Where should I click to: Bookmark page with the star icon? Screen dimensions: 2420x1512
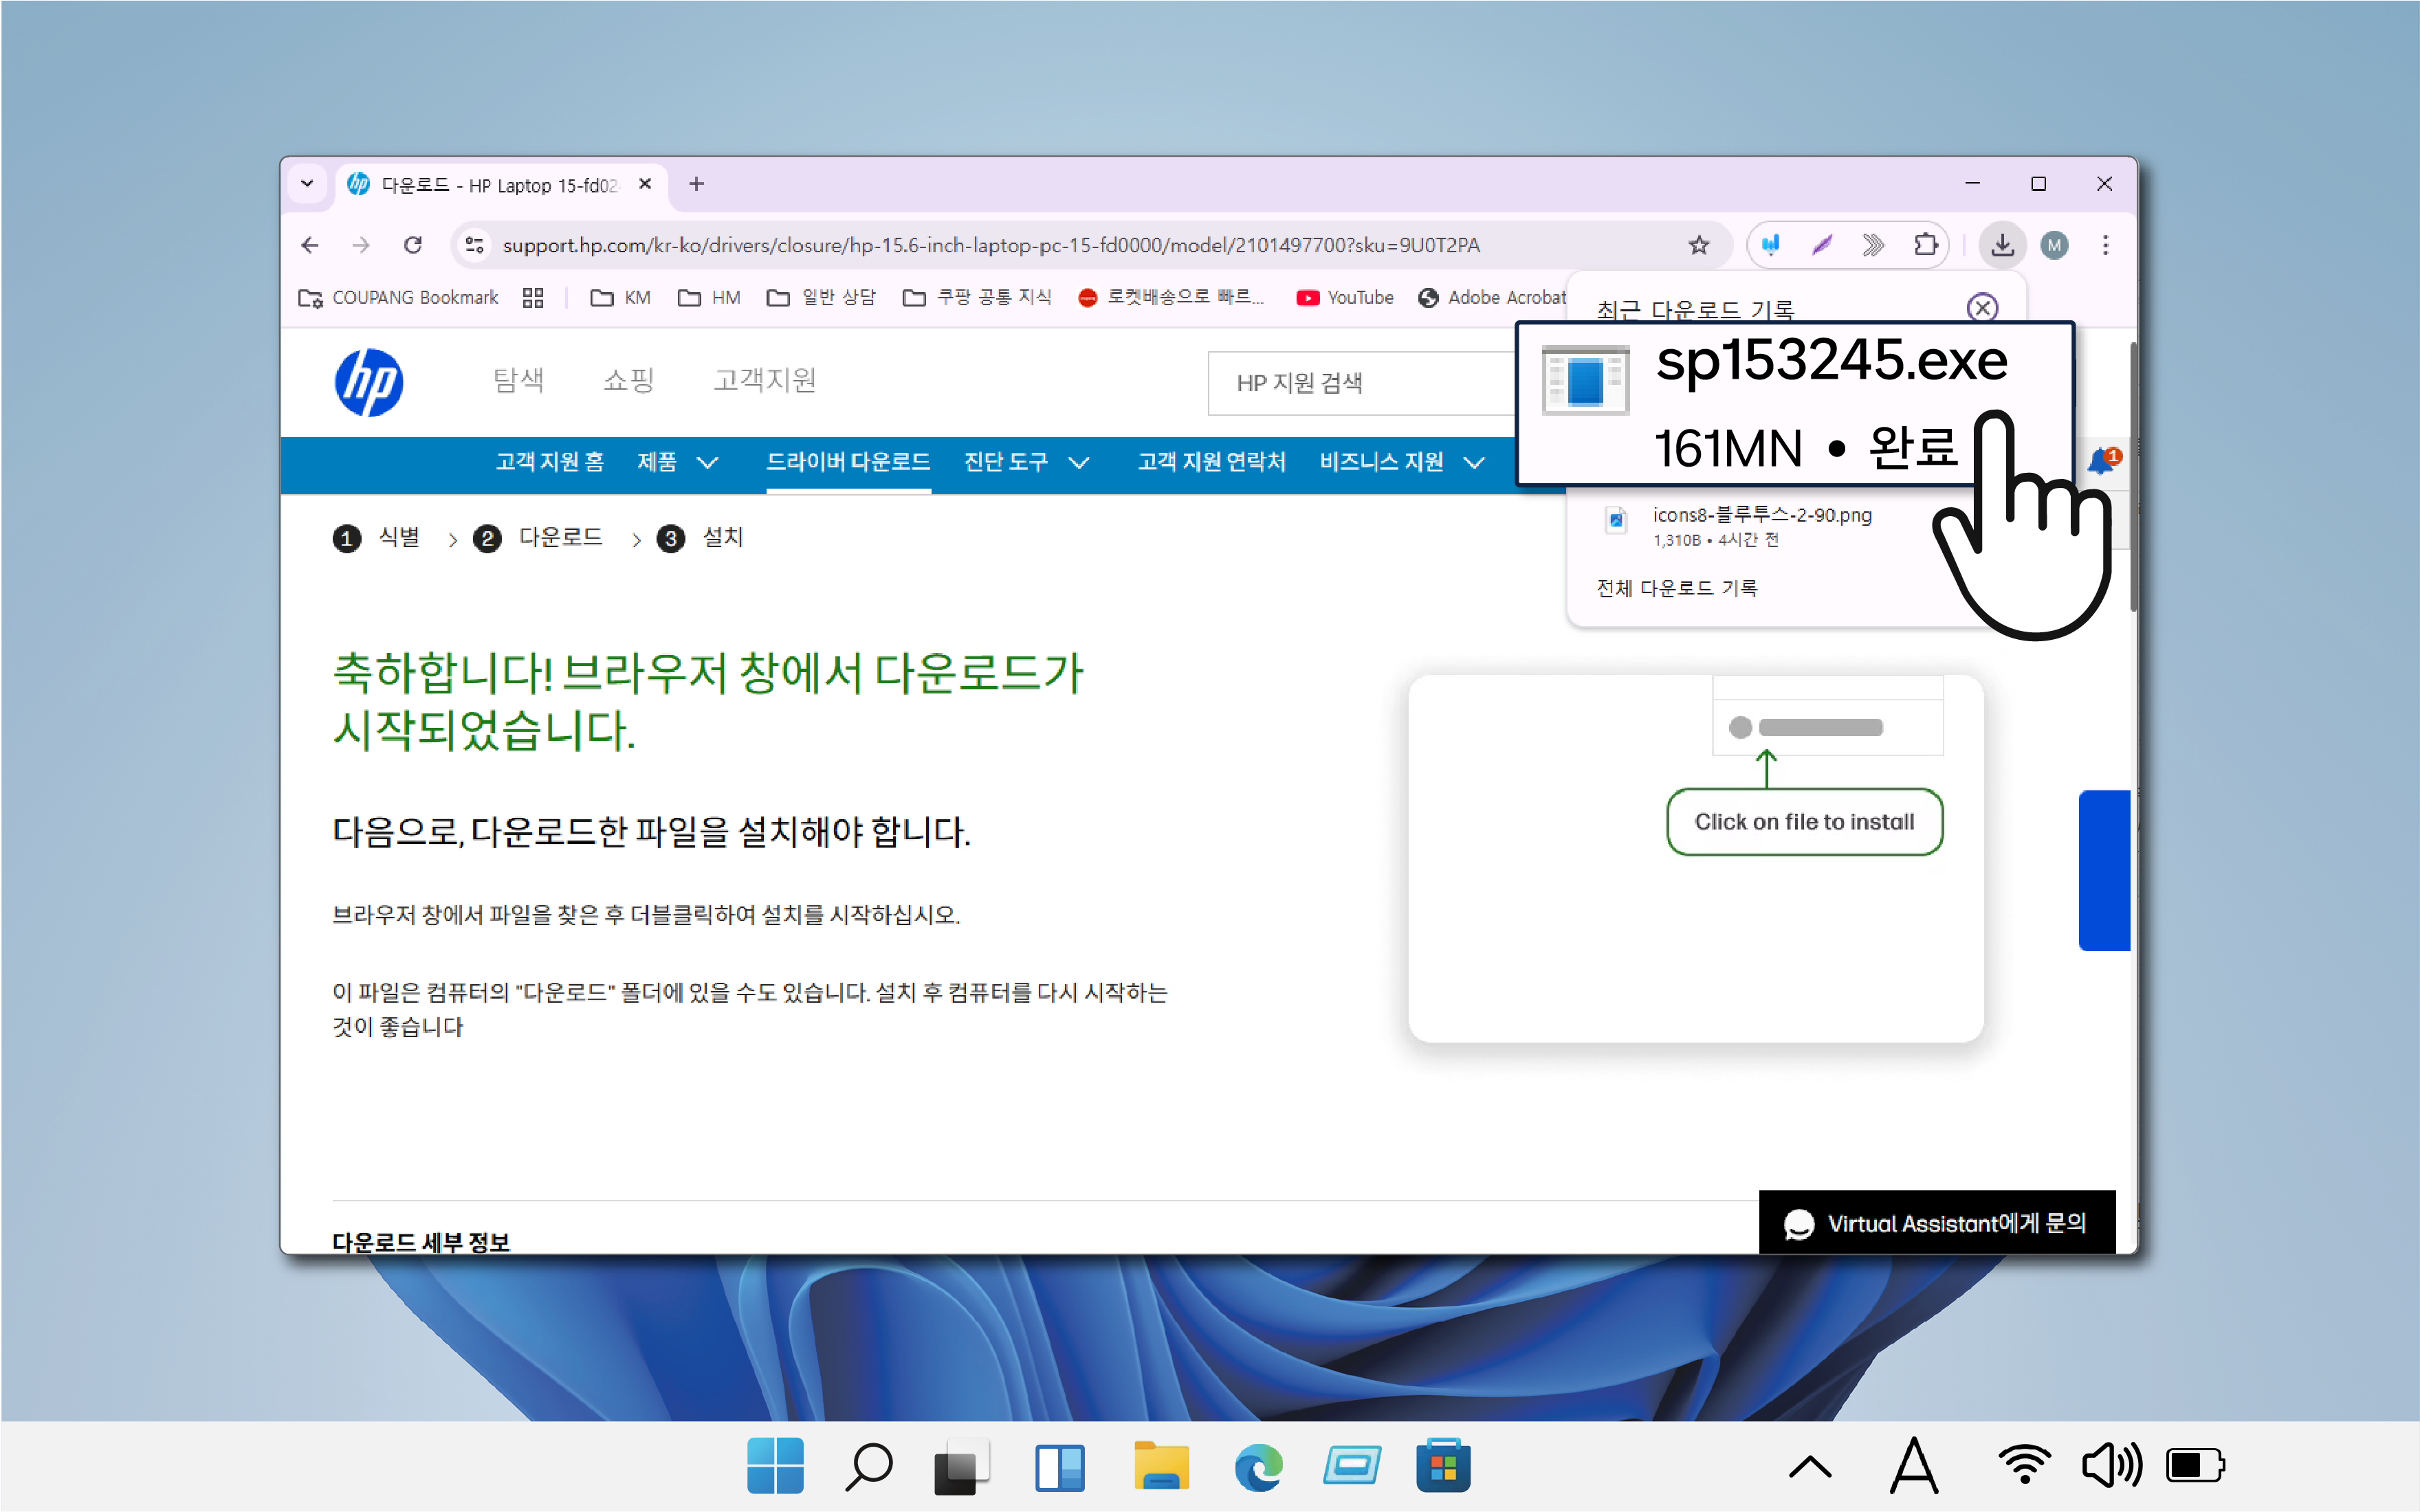1698,245
